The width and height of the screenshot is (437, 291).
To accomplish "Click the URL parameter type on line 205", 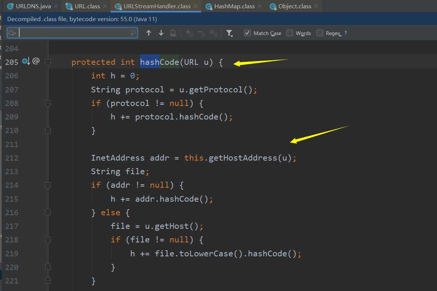I will click(x=191, y=62).
